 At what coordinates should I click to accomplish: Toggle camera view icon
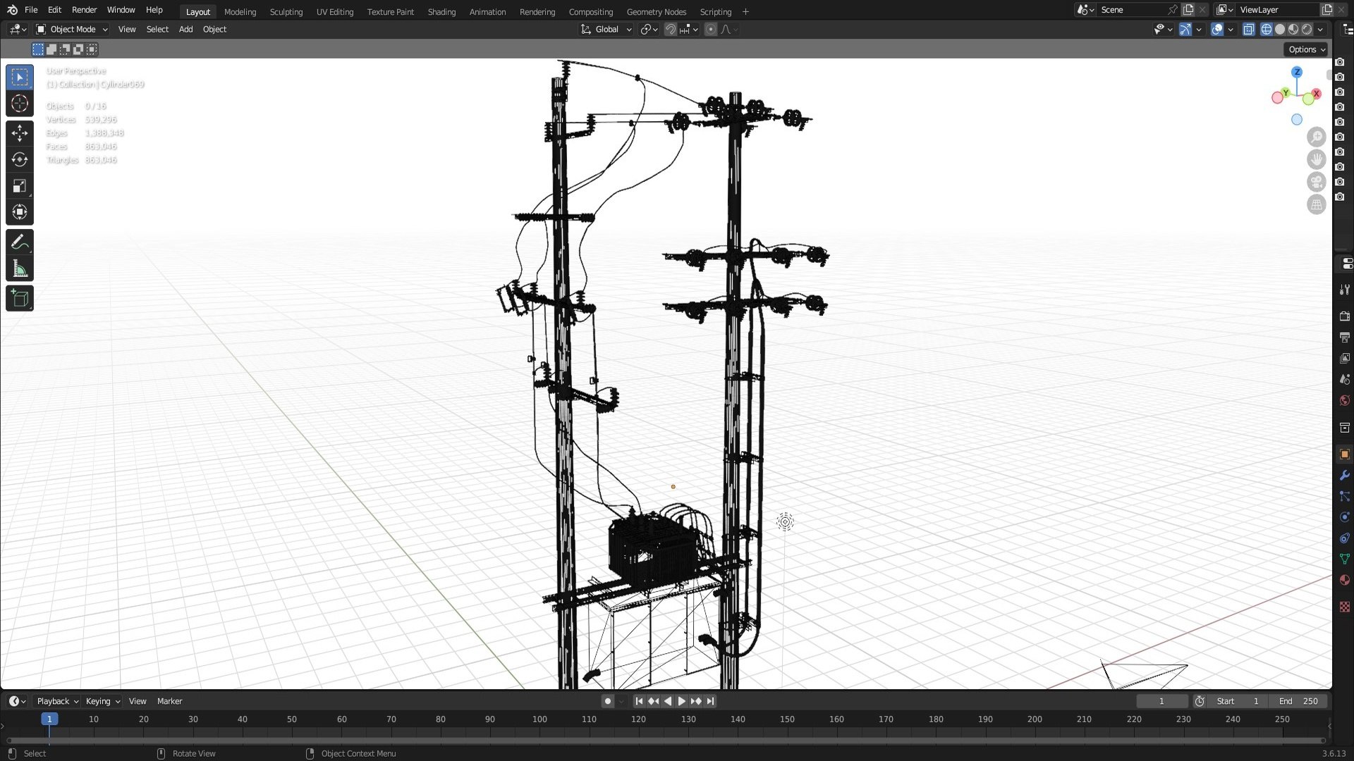pyautogui.click(x=1316, y=182)
